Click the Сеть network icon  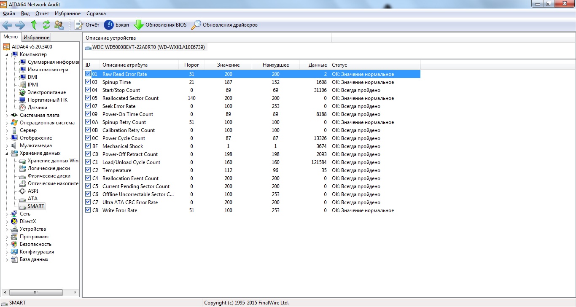(x=15, y=214)
